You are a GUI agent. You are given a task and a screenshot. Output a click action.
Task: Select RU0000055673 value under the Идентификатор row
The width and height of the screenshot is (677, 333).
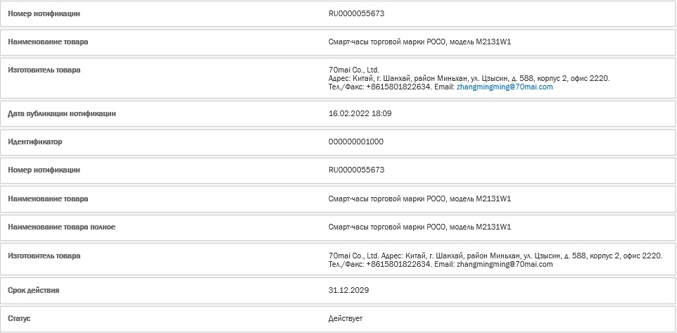[356, 170]
